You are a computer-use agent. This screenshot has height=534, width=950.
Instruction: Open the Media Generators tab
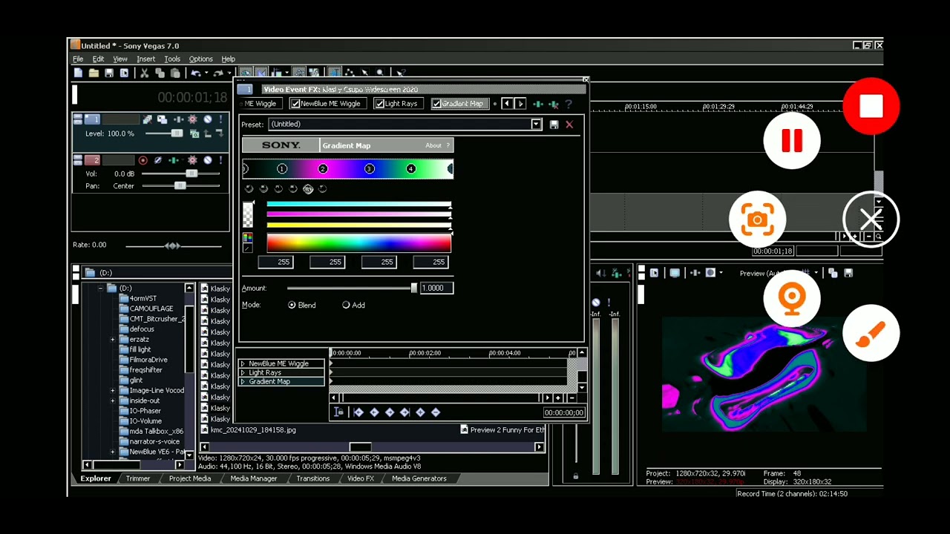(419, 479)
